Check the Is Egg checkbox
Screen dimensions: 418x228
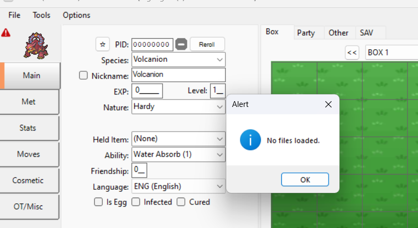pyautogui.click(x=98, y=202)
